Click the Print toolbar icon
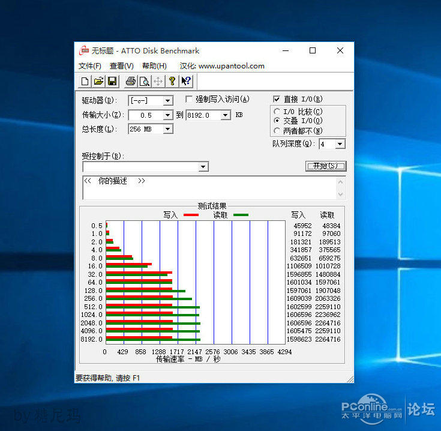The image size is (441, 431). click(131, 81)
